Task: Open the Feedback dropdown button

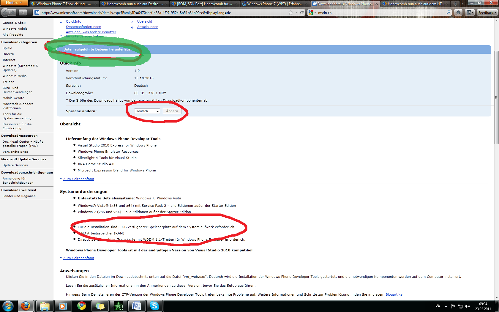Action: 487,12
